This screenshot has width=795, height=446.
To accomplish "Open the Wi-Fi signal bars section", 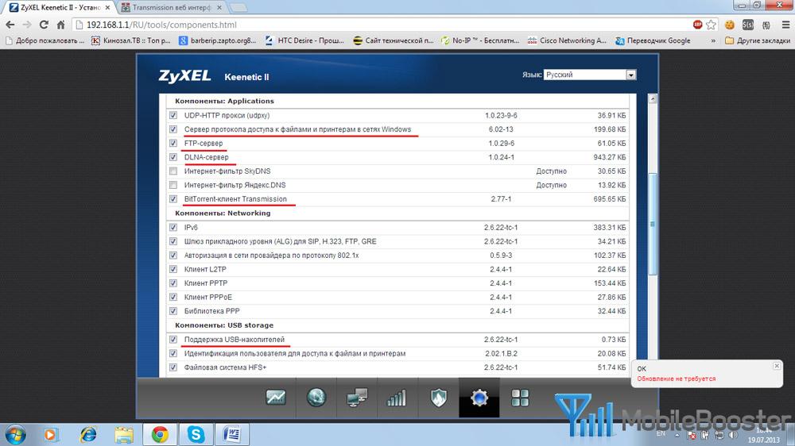I will [397, 398].
